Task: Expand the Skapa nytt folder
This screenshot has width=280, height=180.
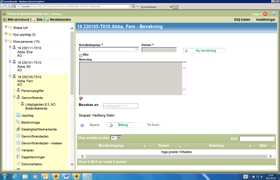Action: pyautogui.click(x=6, y=27)
